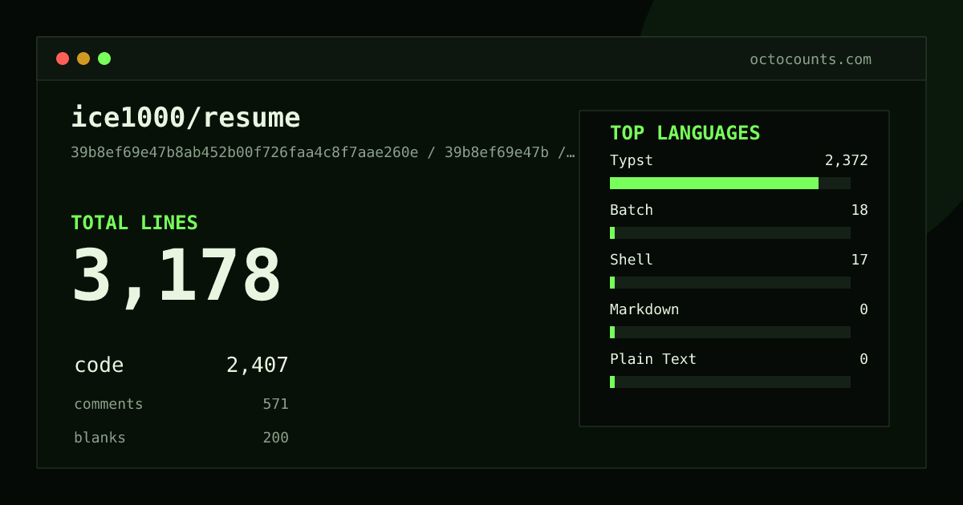Click the code row label
The height and width of the screenshot is (505, 963).
(99, 366)
